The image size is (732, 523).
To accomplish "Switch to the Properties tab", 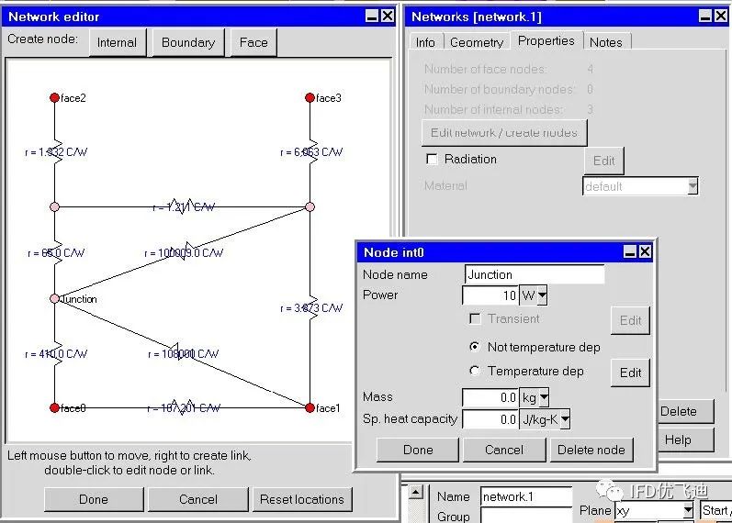I will [x=546, y=40].
